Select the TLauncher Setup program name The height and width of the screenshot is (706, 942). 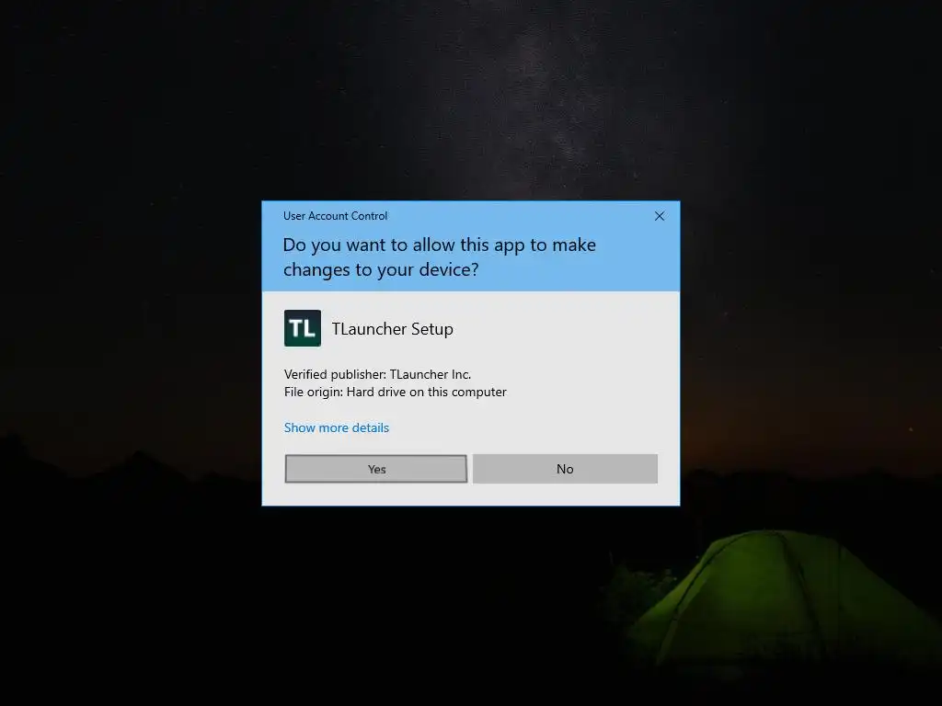[x=392, y=329]
